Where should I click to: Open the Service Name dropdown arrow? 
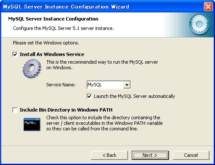tap(127, 85)
